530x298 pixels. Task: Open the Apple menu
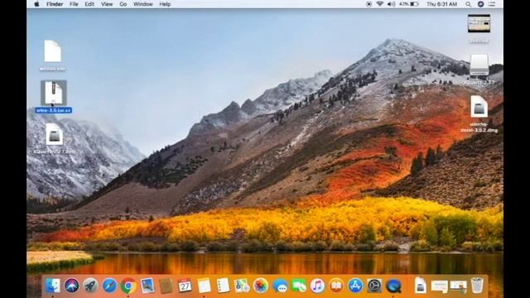(x=36, y=4)
